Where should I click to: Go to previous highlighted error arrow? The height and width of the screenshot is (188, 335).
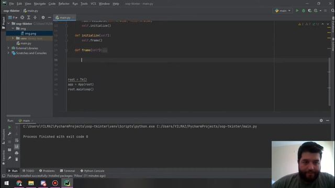(323, 24)
